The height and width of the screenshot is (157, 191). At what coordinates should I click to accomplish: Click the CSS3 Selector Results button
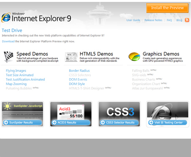click(119, 123)
